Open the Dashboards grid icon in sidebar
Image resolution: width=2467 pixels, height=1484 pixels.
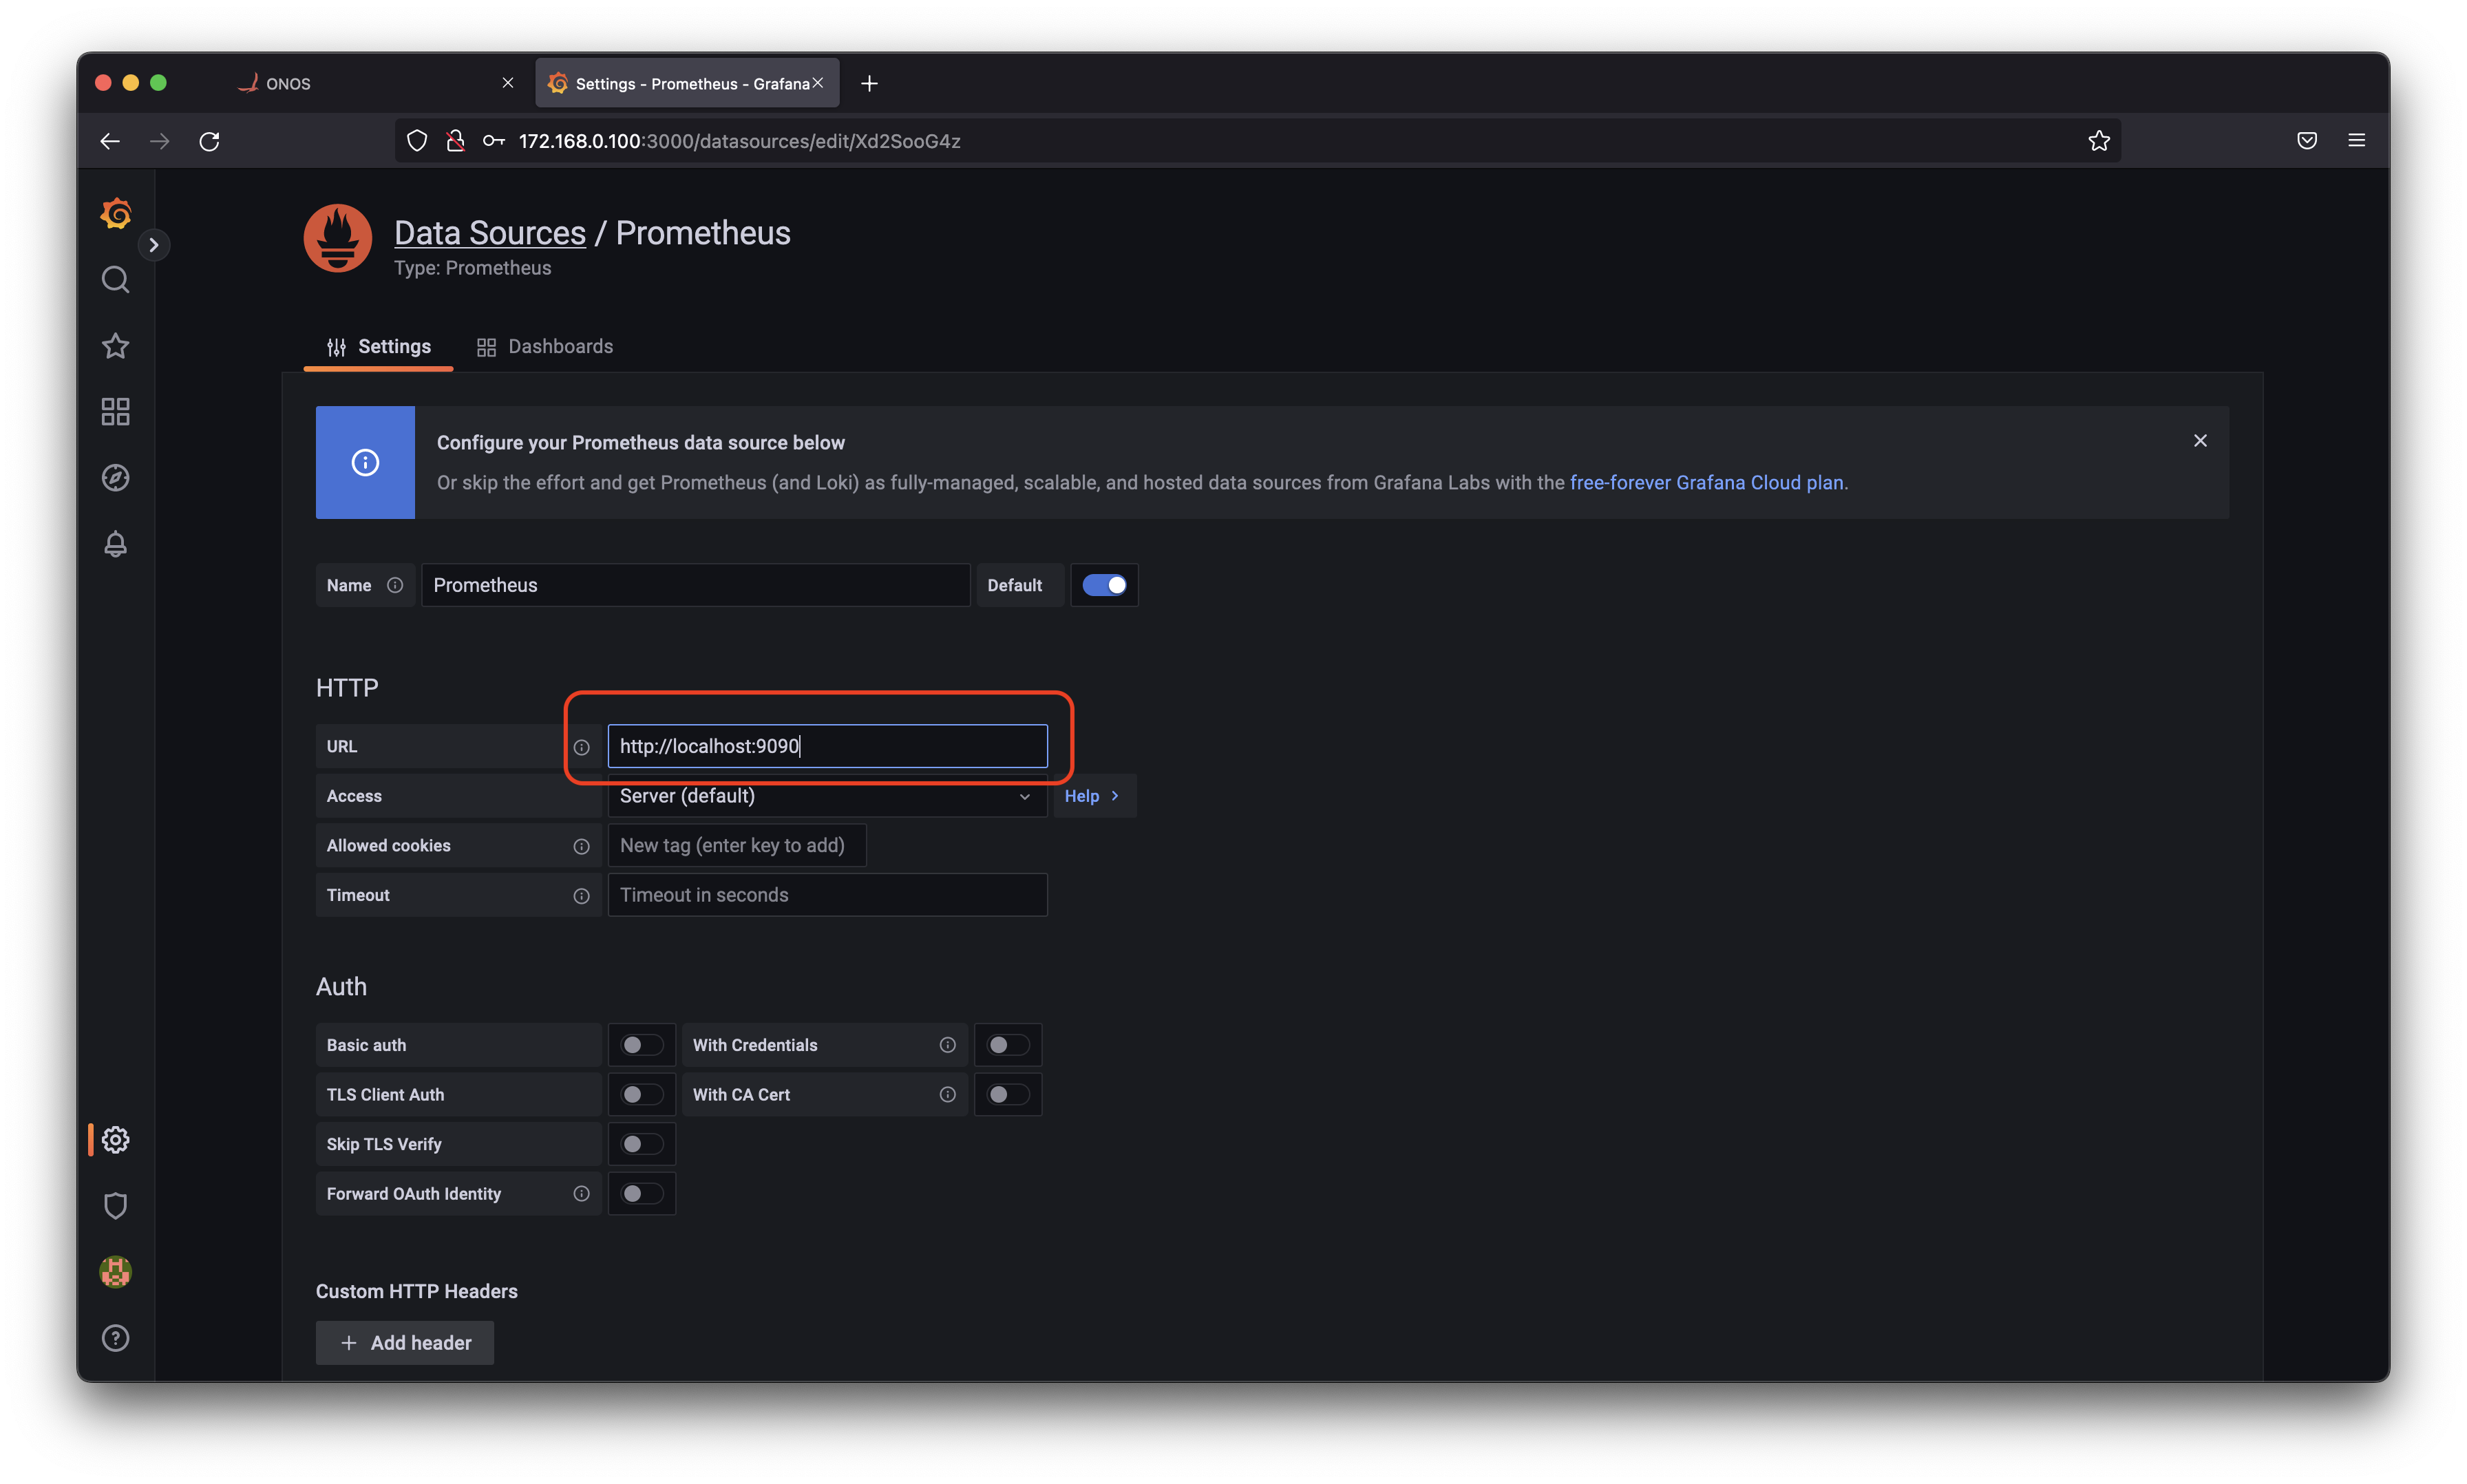coord(116,412)
